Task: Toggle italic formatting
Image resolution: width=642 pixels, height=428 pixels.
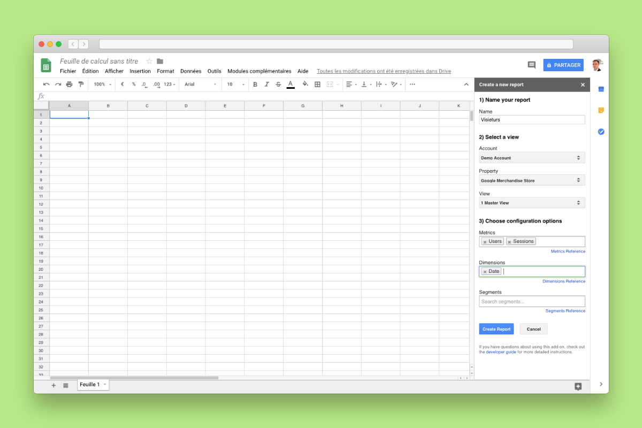Action: point(267,84)
